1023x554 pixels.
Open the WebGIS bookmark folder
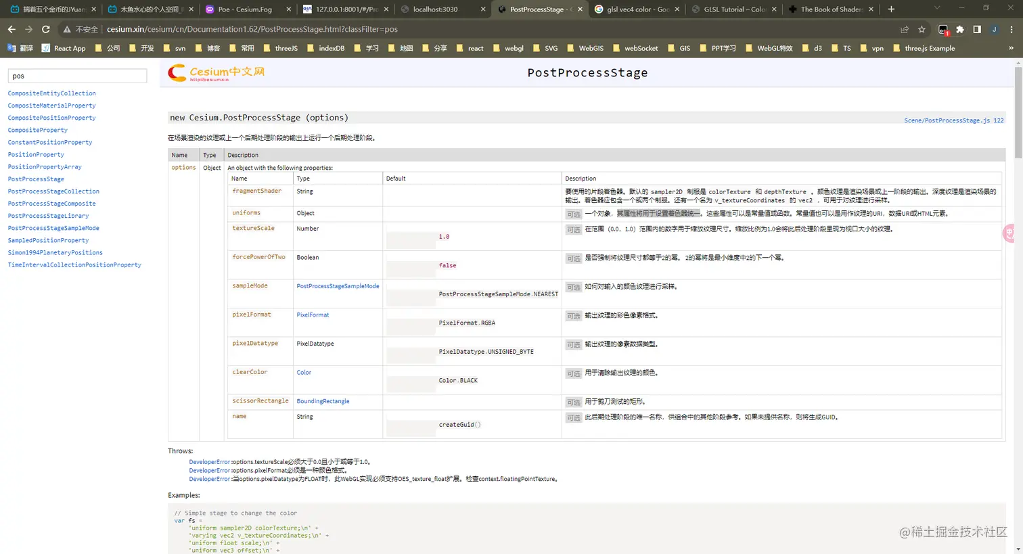pos(585,48)
